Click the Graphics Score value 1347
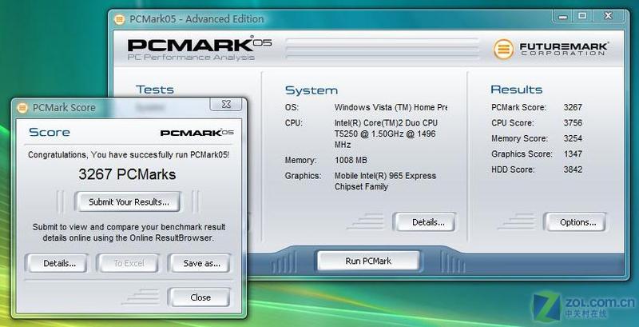 coord(573,154)
